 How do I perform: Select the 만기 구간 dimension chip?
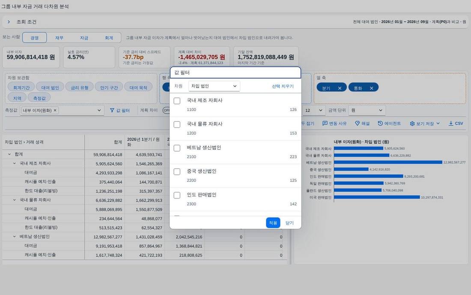tap(109, 87)
